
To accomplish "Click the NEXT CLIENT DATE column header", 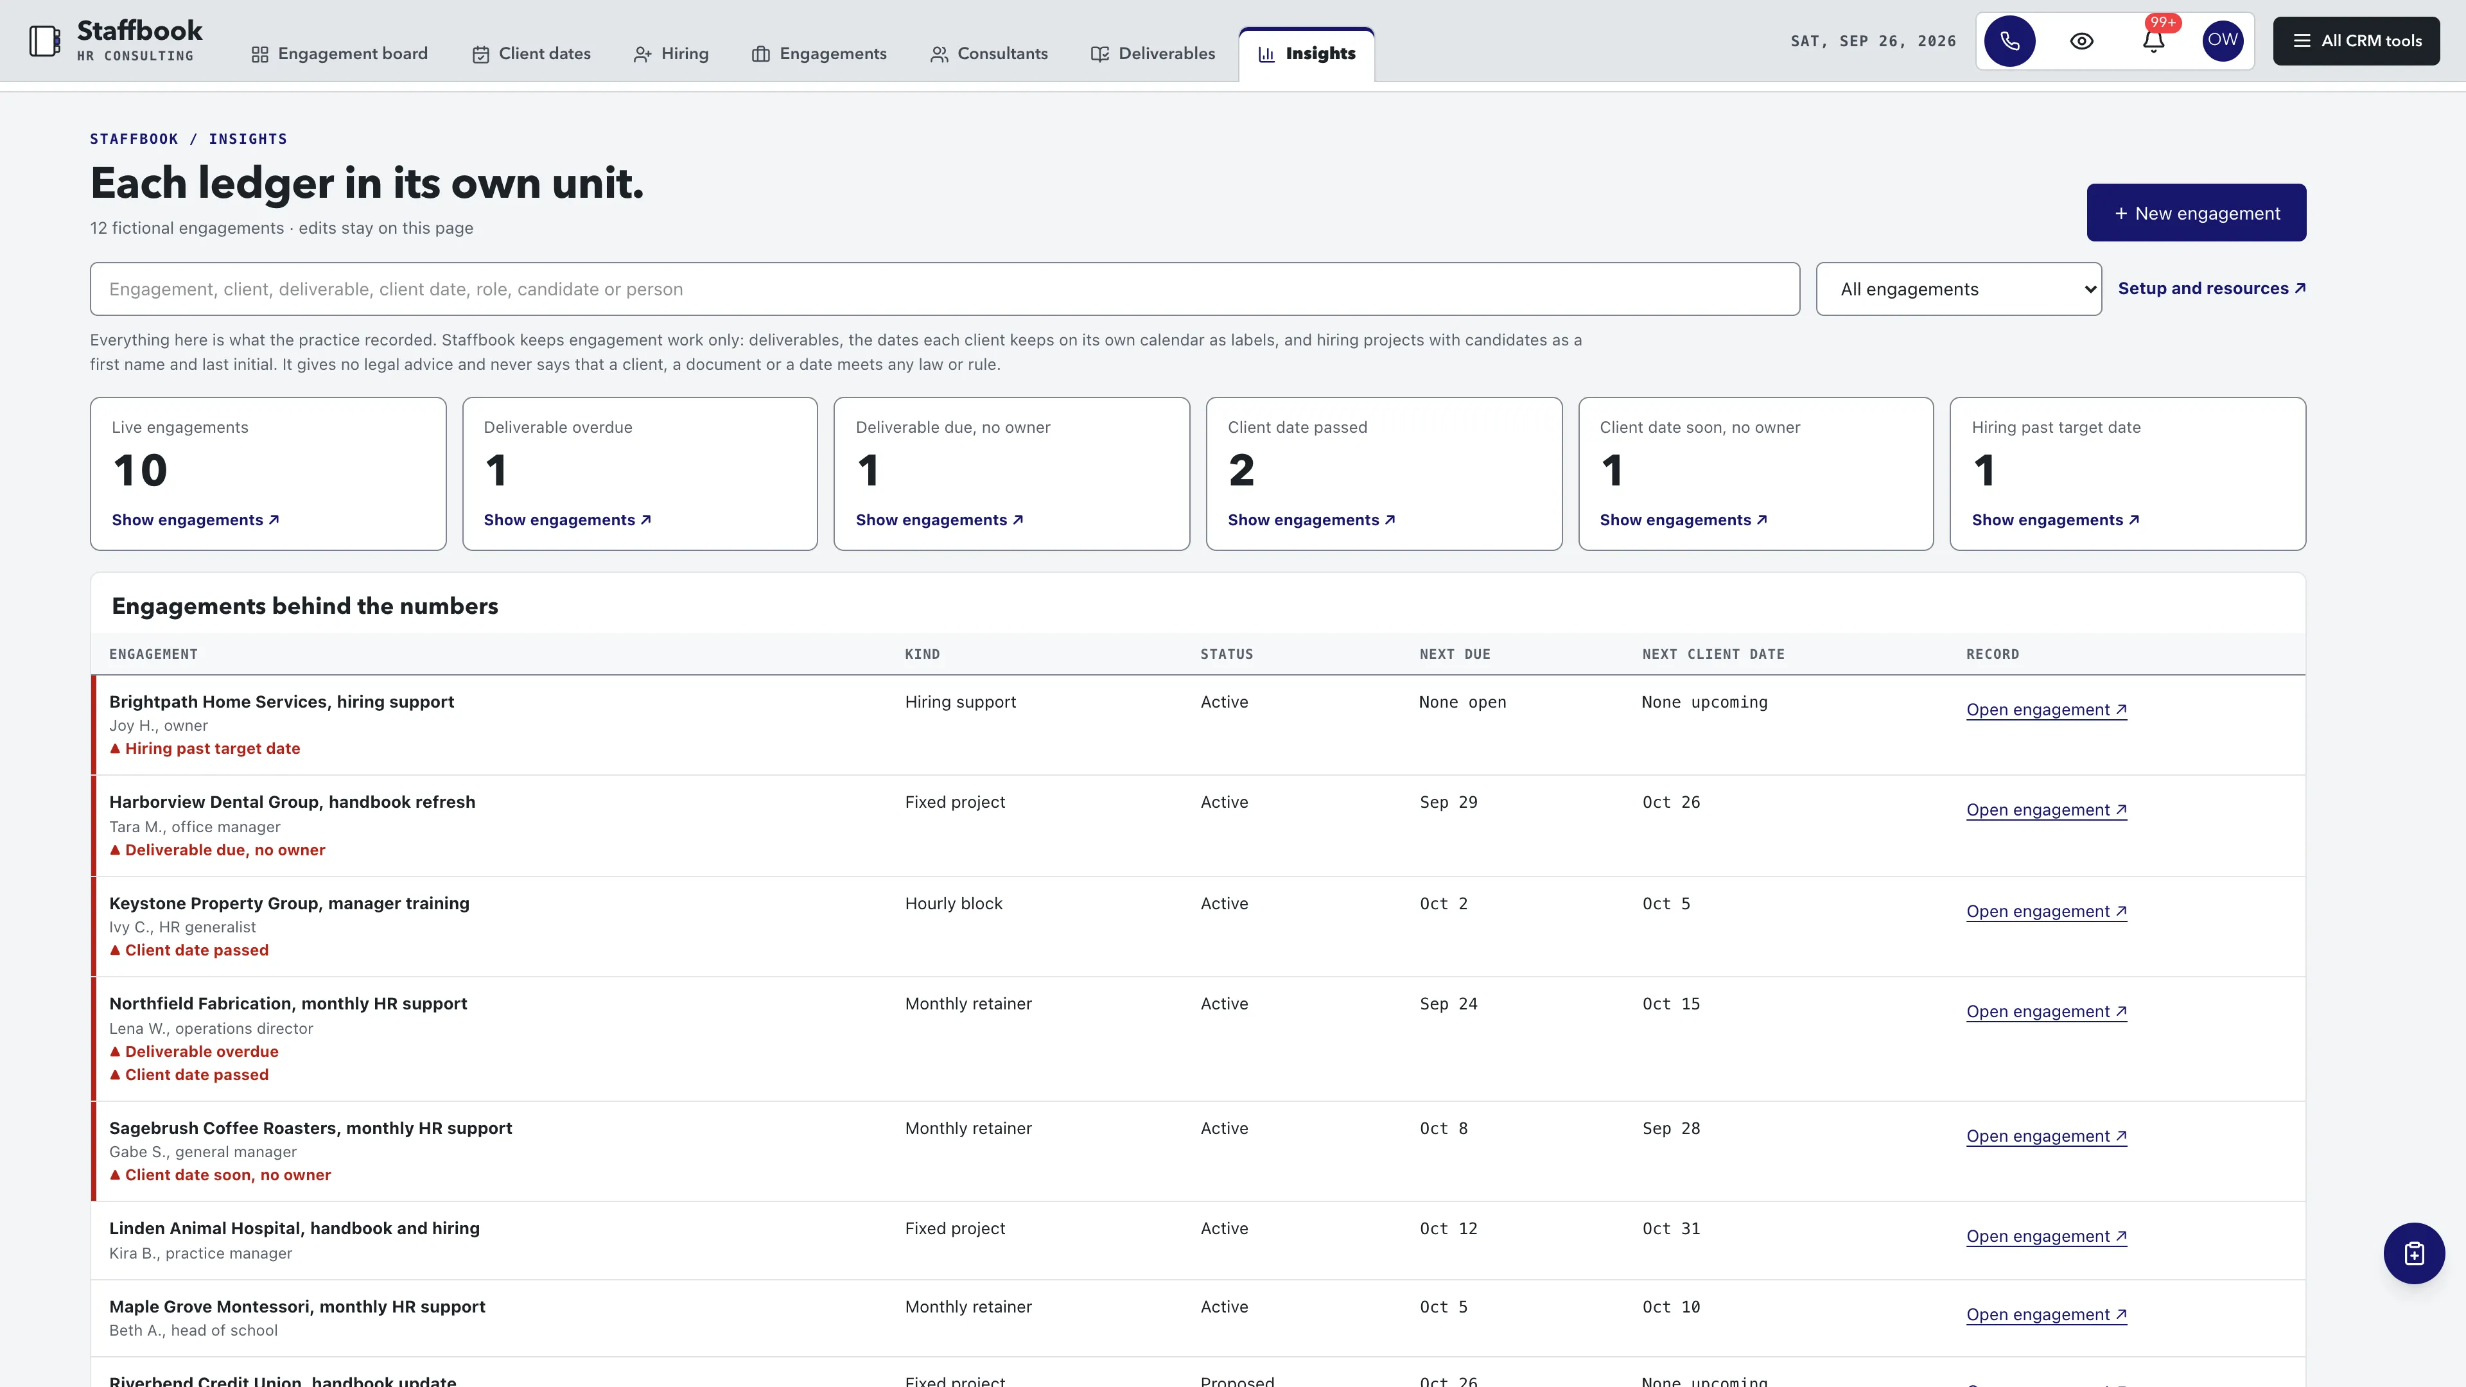I will 1713,654.
